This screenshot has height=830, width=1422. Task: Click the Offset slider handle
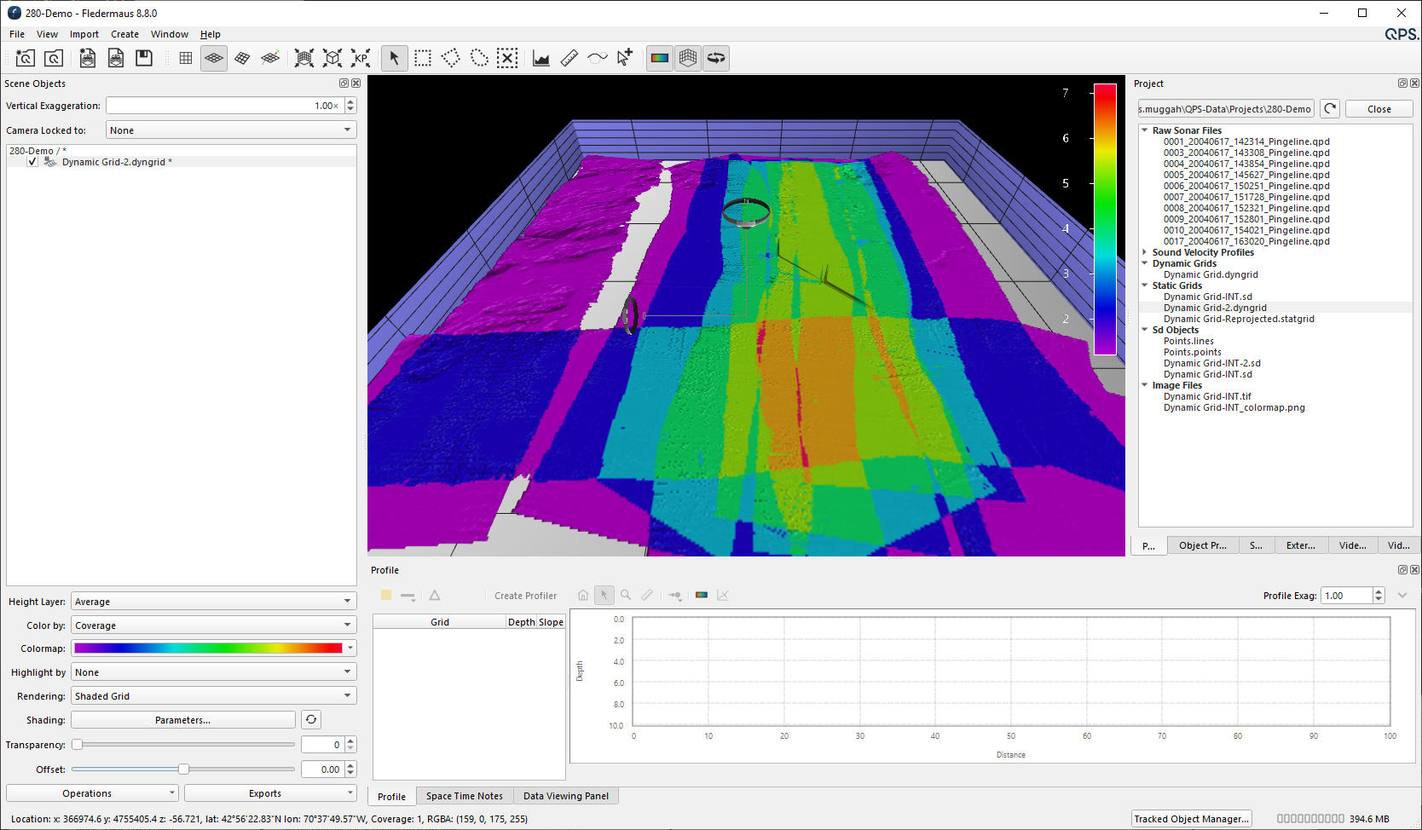click(183, 769)
